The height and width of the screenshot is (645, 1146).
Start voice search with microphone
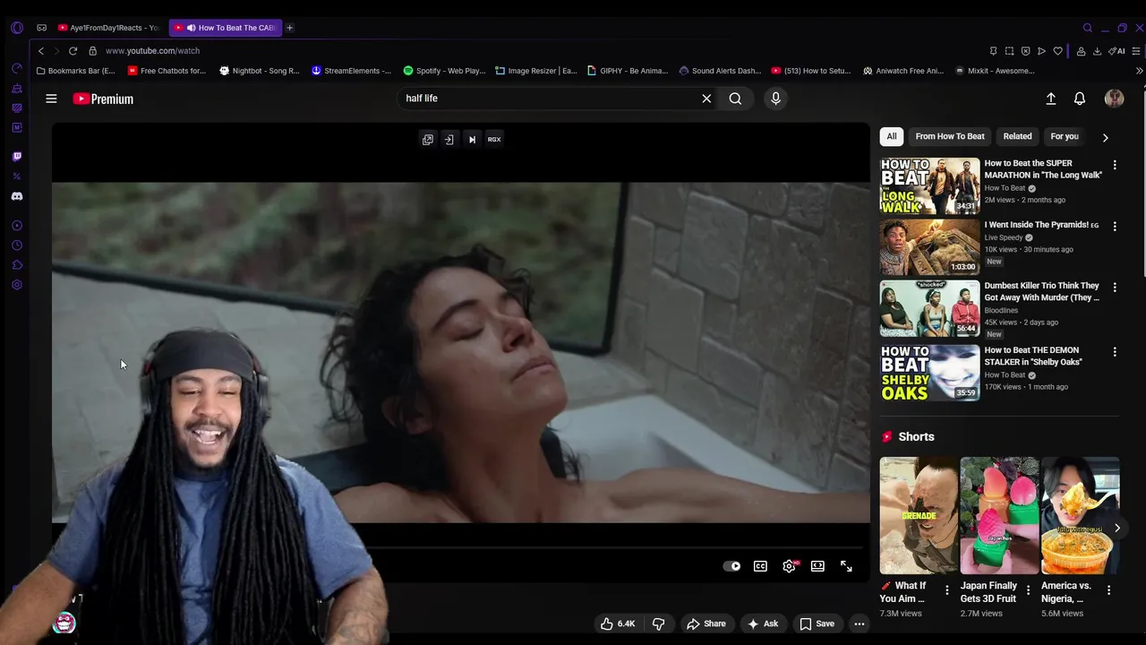tap(775, 99)
